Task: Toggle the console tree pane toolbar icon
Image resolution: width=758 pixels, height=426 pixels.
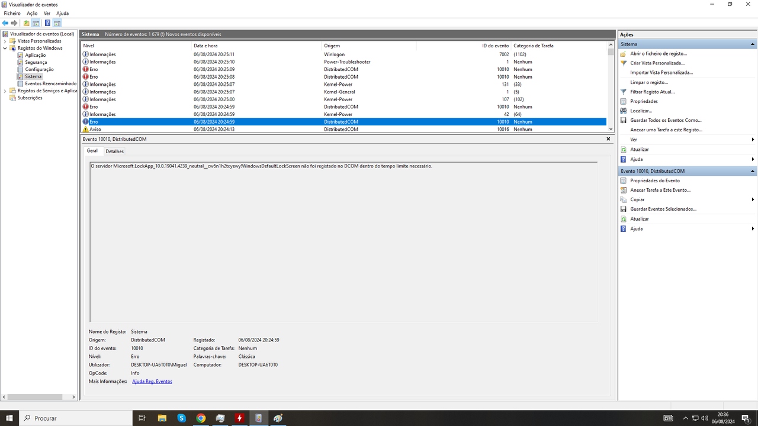Action: pos(36,23)
